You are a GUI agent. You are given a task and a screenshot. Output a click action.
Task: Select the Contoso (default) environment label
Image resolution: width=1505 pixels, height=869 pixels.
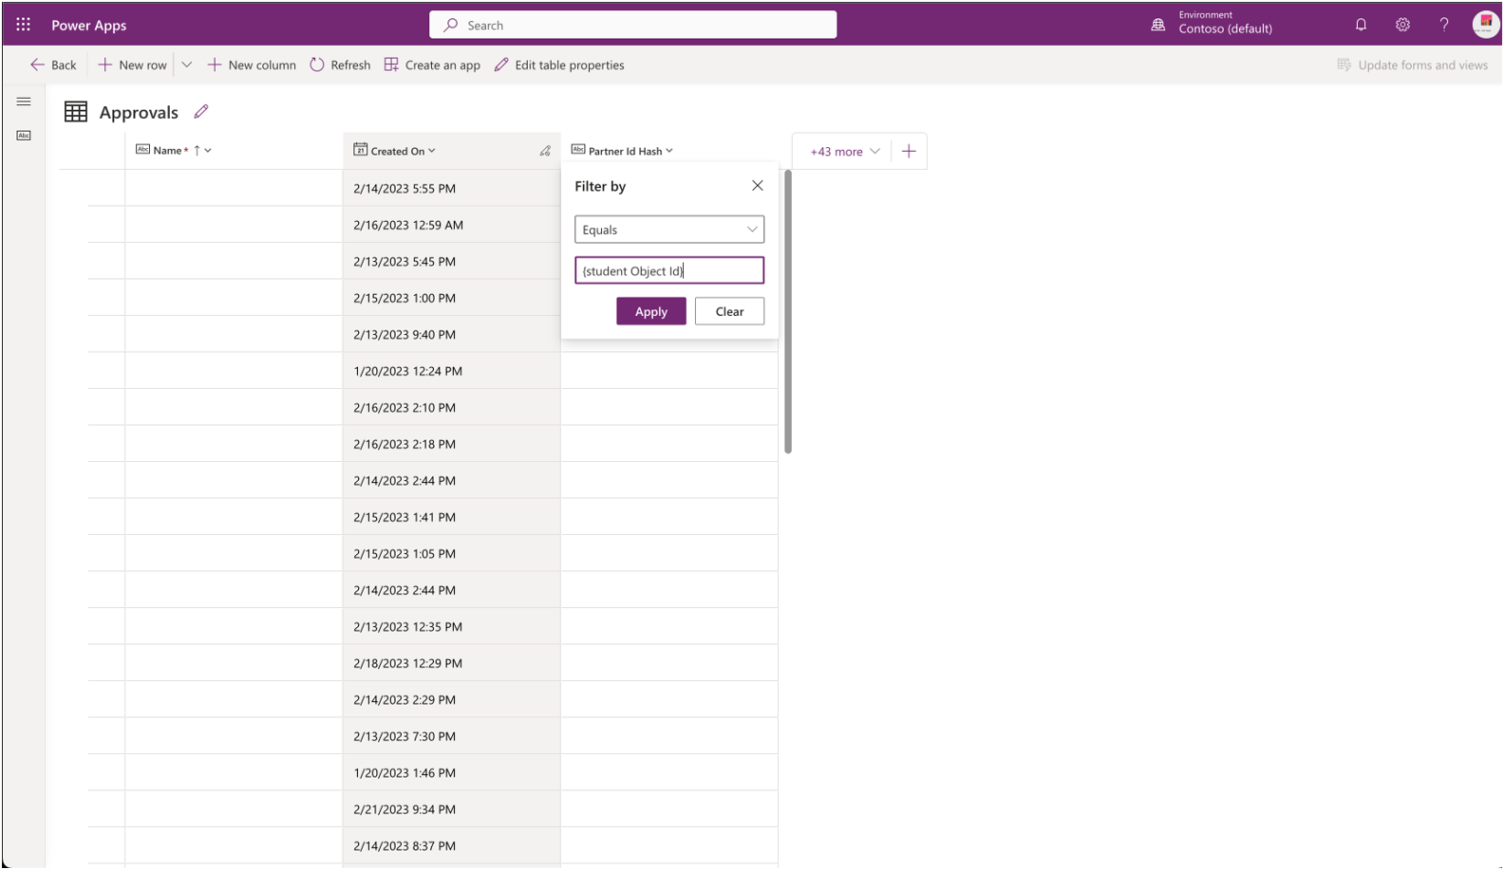1225,28
